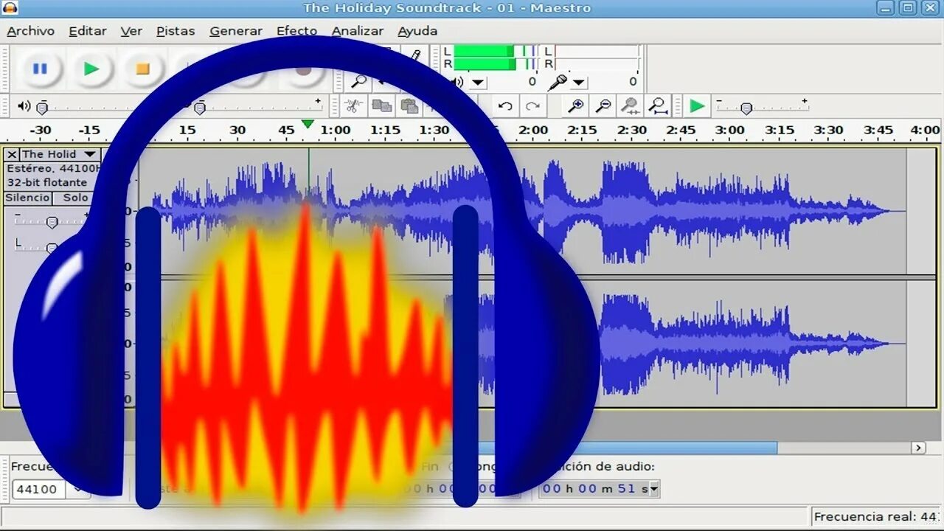Click the '32-bit flotante' track info text
The image size is (944, 531).
[47, 182]
